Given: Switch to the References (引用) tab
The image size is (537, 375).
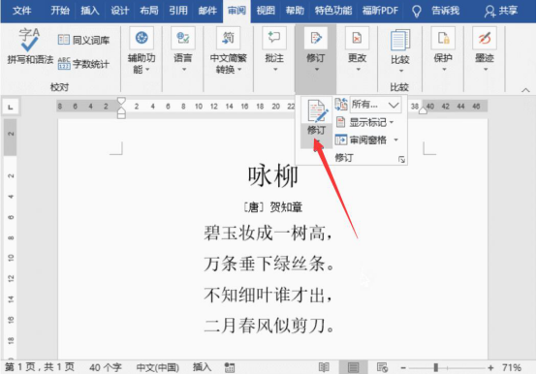Looking at the screenshot, I should (178, 11).
